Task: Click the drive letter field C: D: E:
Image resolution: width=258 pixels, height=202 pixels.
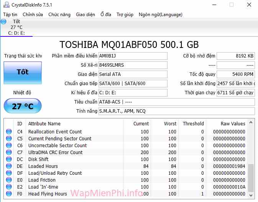Action: tap(133, 93)
